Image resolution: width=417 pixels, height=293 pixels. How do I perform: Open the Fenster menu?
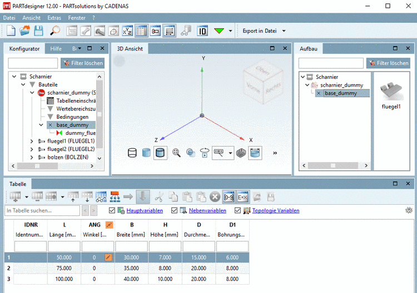(x=77, y=18)
